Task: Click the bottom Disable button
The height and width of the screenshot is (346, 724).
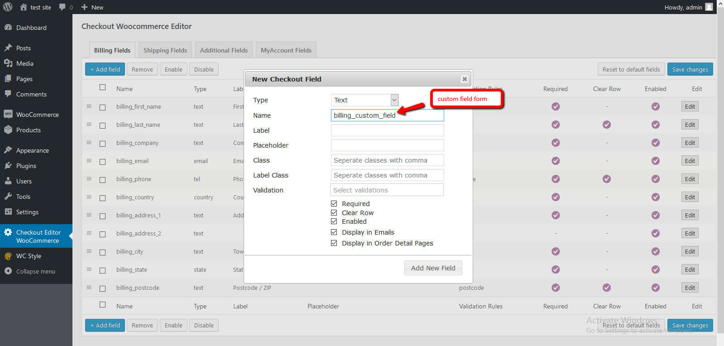Action: point(204,325)
